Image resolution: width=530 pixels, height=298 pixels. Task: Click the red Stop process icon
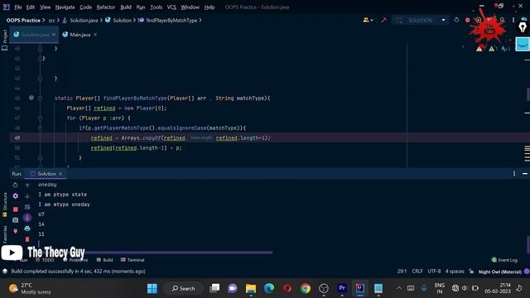tap(15, 209)
